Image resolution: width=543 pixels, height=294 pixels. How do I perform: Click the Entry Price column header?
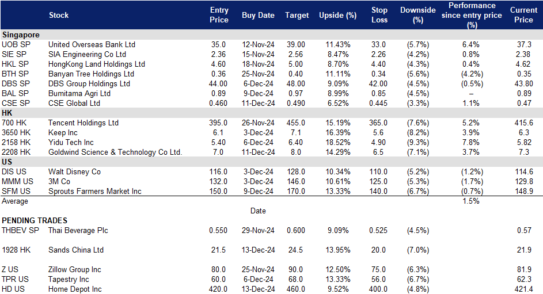(219, 15)
